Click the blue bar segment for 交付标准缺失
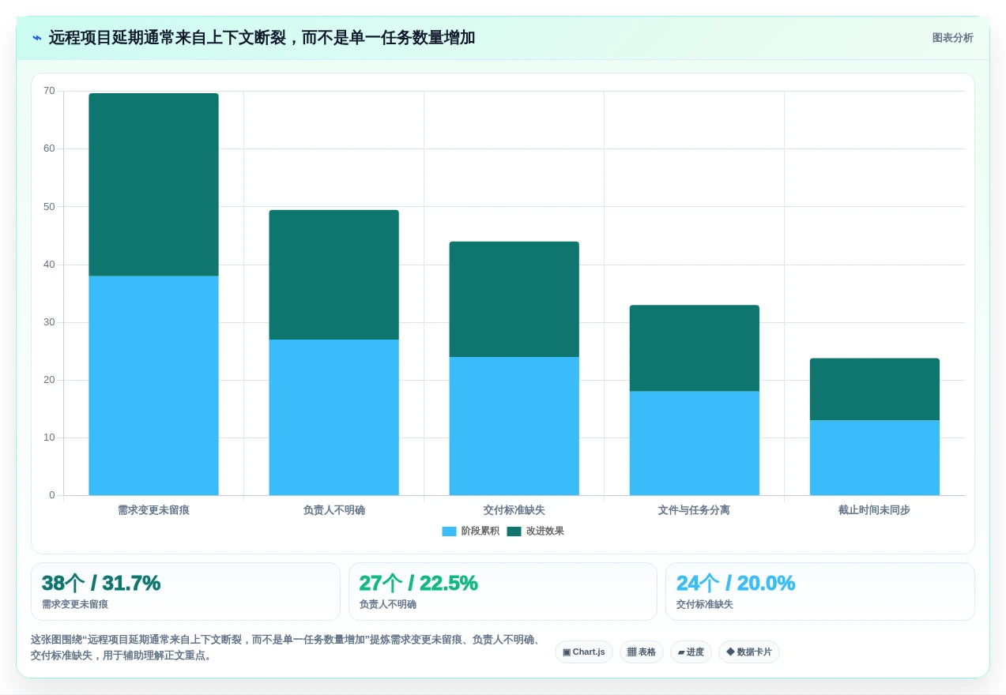Viewport: 1006px width, 695px height. click(514, 426)
